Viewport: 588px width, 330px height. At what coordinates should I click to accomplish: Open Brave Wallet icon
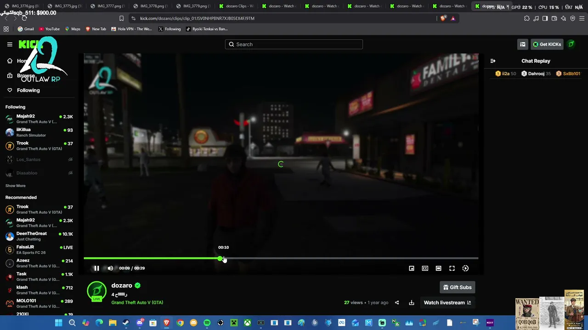pyautogui.click(x=554, y=18)
